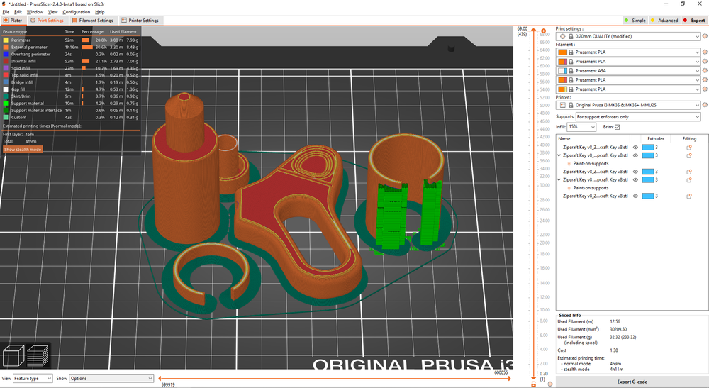Open the gear icon beside the Printer preset
Screen dimensions: 709x388
click(x=705, y=105)
